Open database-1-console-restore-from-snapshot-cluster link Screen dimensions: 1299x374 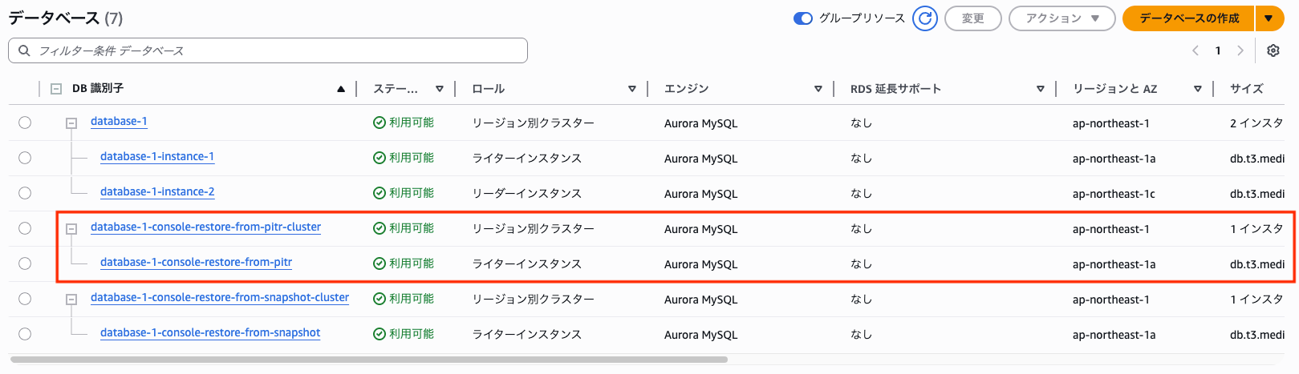220,298
